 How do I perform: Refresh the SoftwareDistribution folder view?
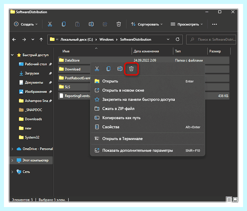[x=178, y=39]
